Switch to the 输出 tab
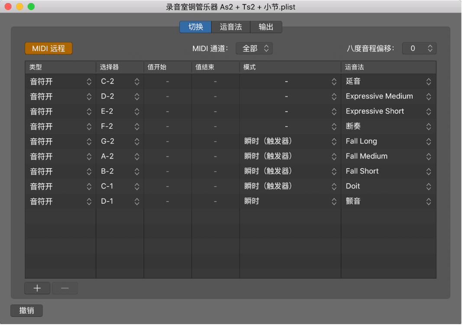462x325 pixels. 266,26
